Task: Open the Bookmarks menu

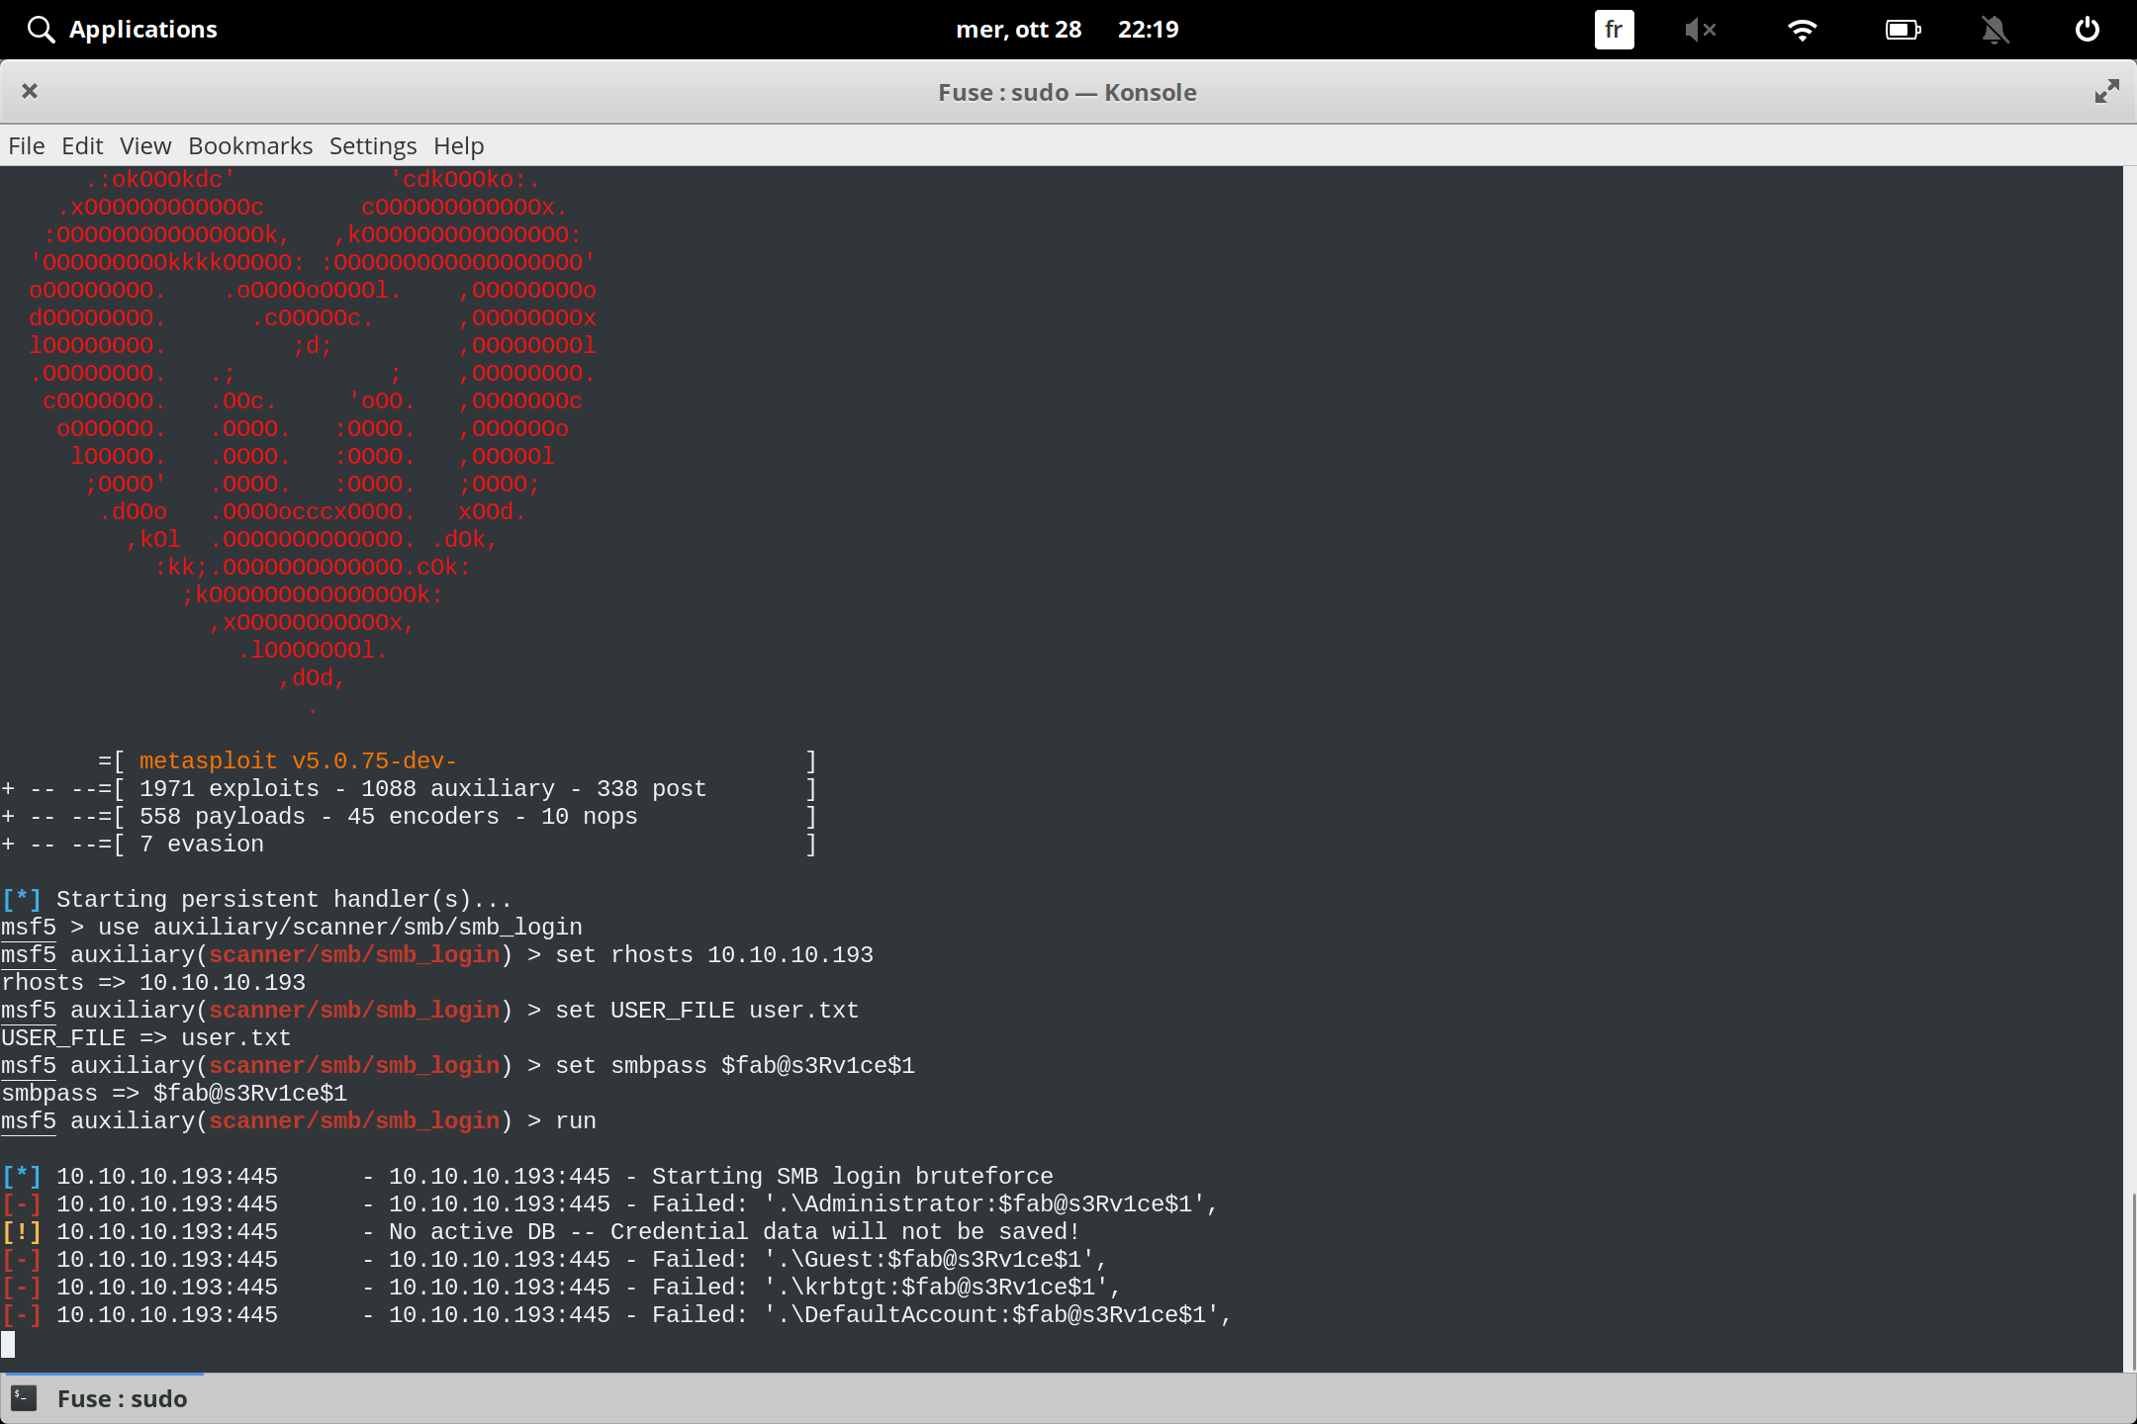Action: coord(249,145)
